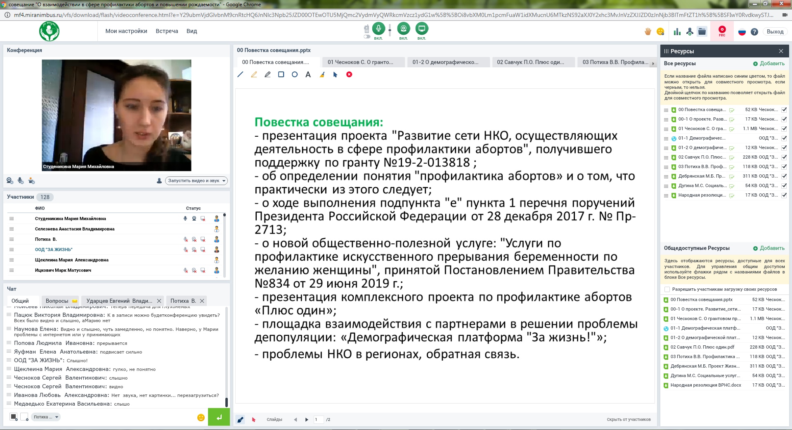Select the blue pointer arrow tool
The image size is (792, 430).
click(335, 74)
